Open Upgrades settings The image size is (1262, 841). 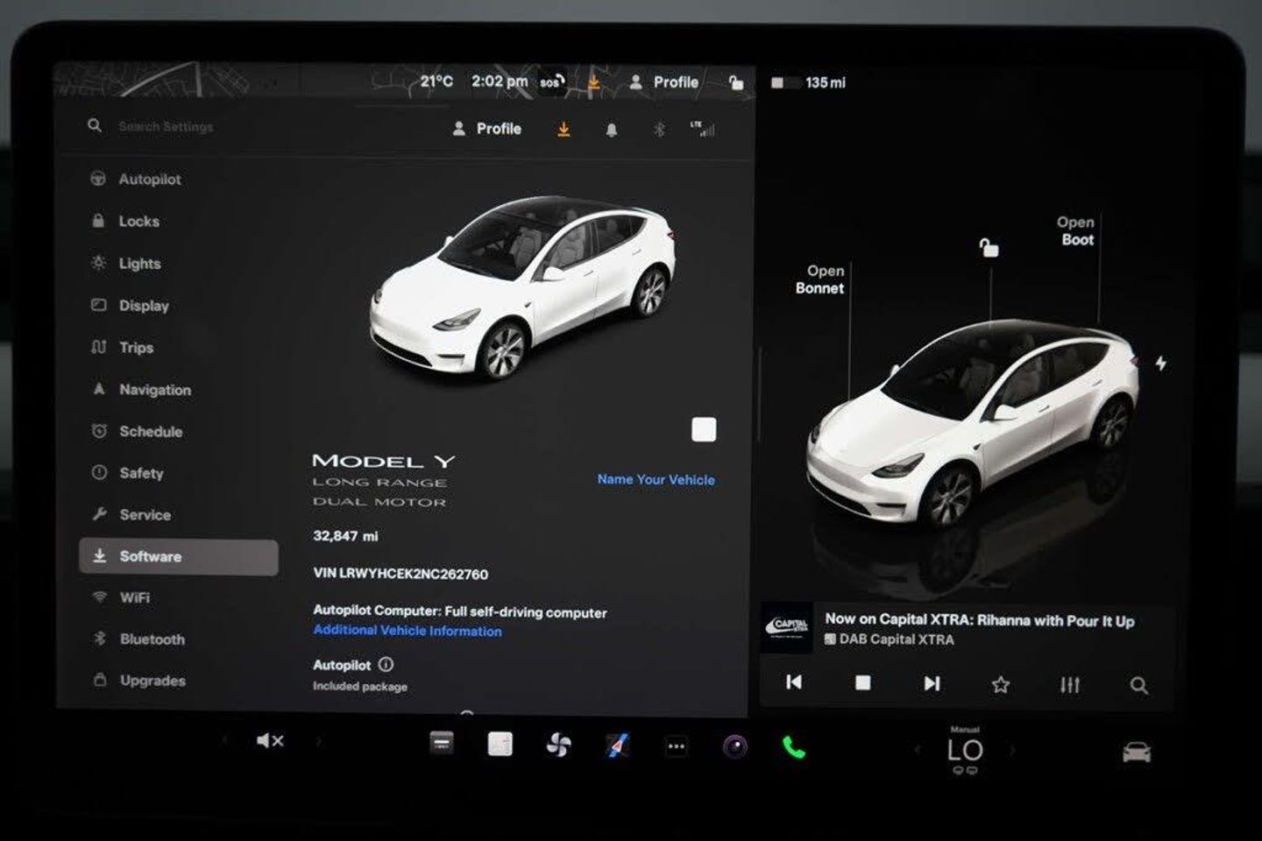(138, 681)
